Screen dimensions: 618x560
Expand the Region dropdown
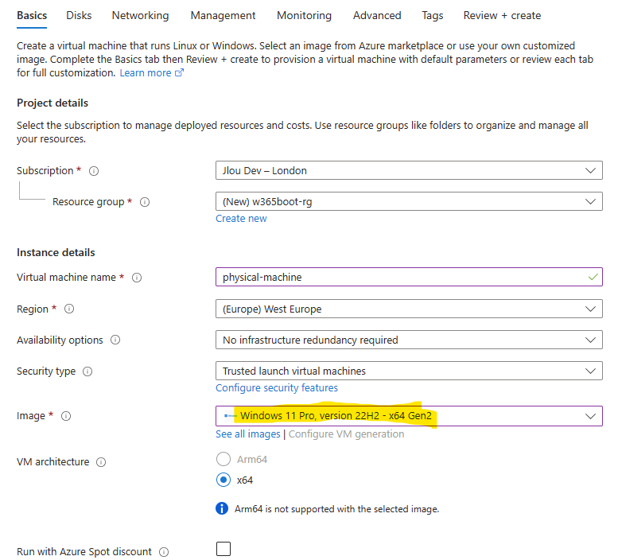(x=409, y=309)
